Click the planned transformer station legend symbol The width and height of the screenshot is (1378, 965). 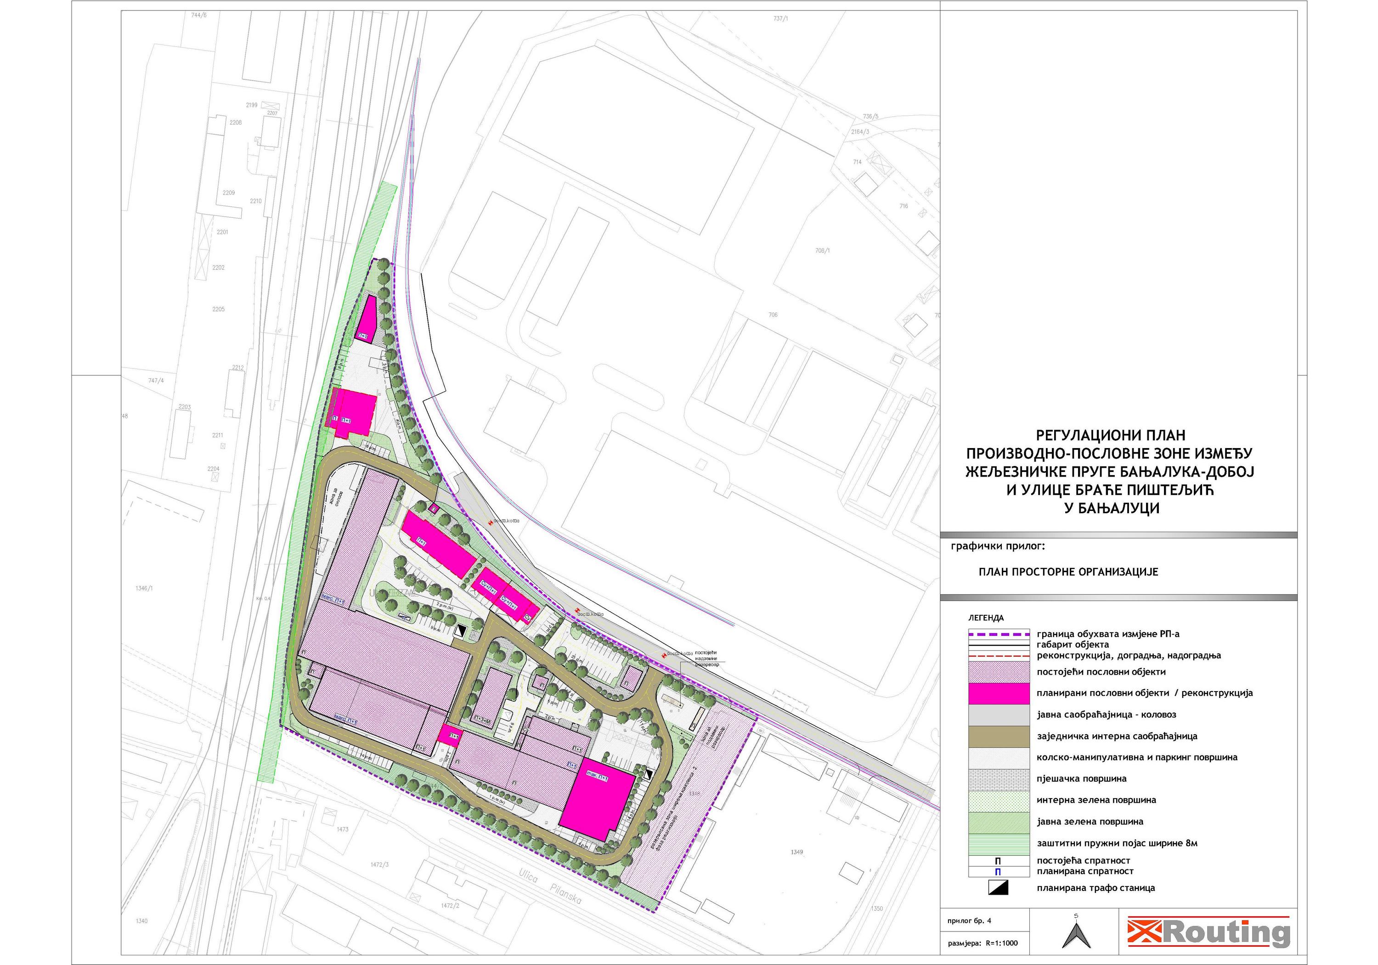coord(998,887)
